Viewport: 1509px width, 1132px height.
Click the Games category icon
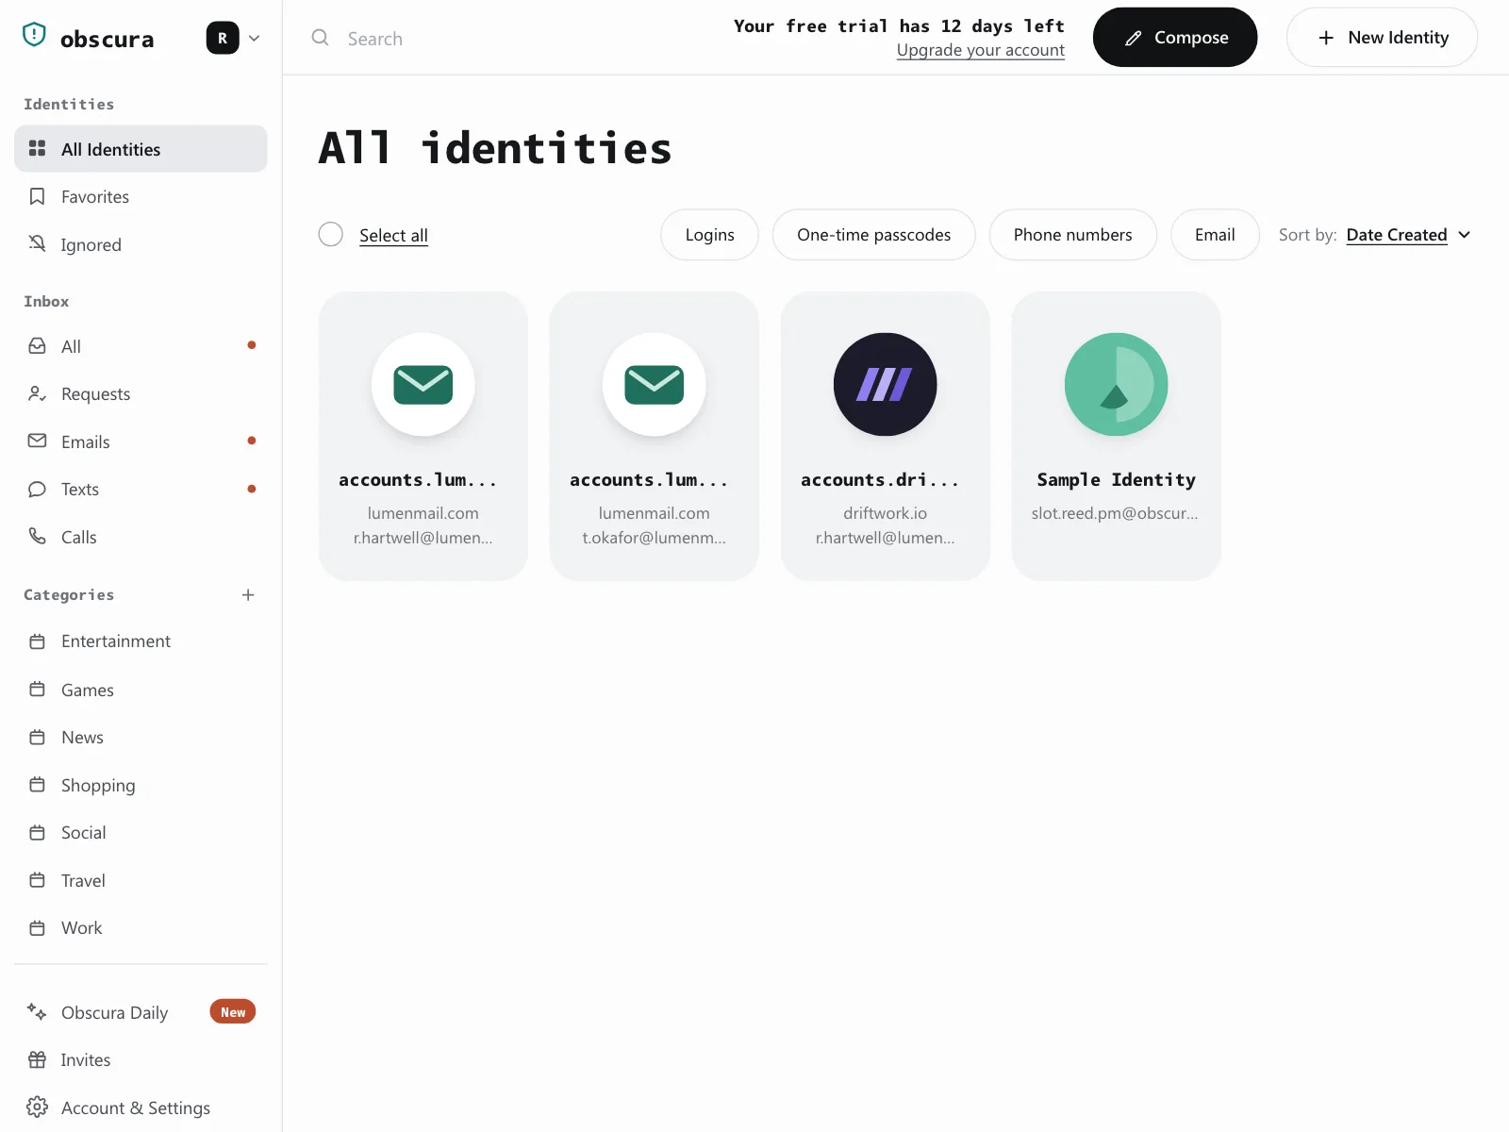pos(38,690)
